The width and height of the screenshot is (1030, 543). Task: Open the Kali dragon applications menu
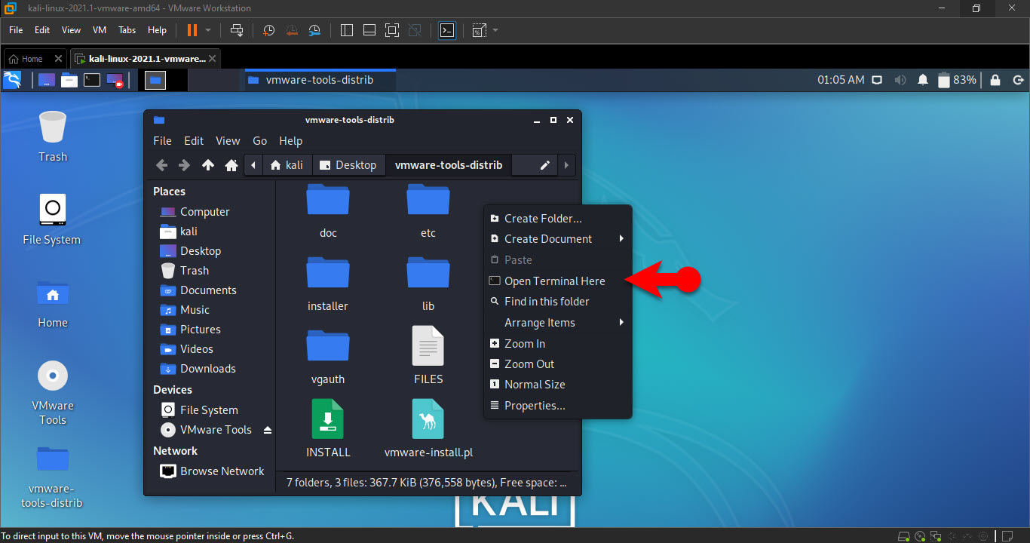[x=12, y=79]
